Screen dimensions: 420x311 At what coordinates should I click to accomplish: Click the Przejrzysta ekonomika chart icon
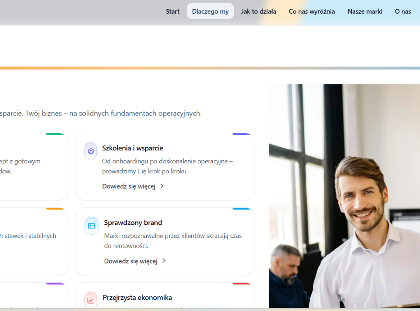(x=91, y=300)
